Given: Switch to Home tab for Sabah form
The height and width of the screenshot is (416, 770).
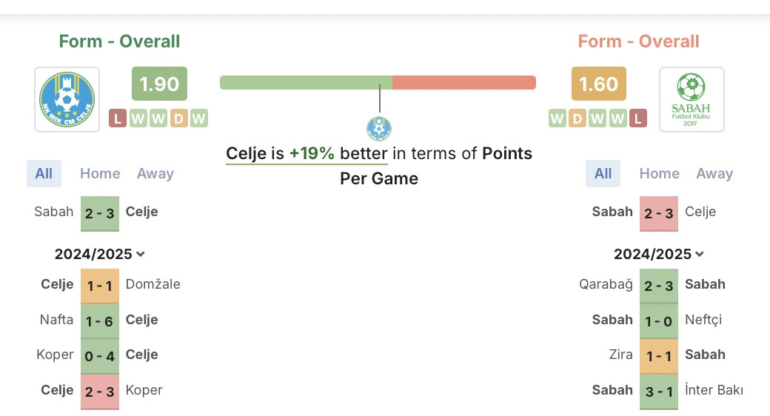Looking at the screenshot, I should 659,173.
